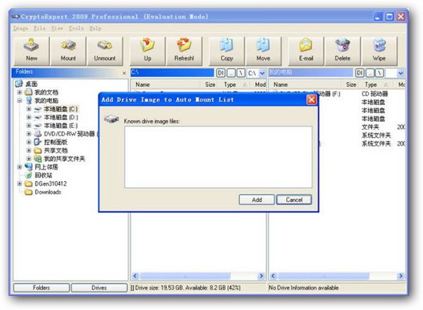Expand 网上邻居 tree node
Viewport: 423px width, 310px height.
coord(20,167)
